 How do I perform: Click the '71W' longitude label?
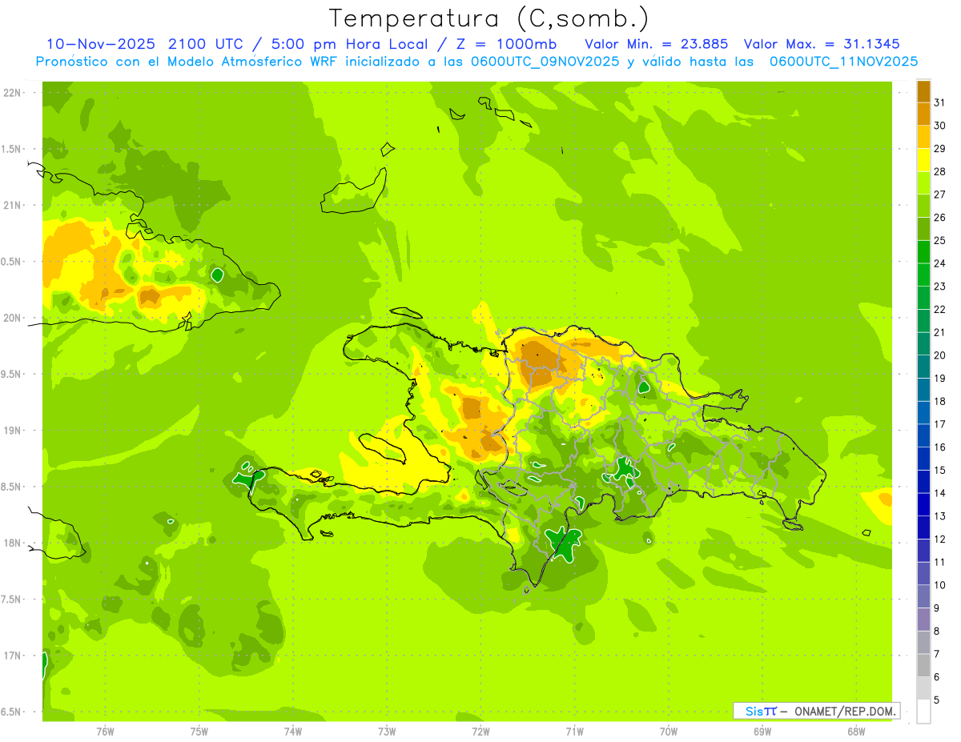(574, 732)
